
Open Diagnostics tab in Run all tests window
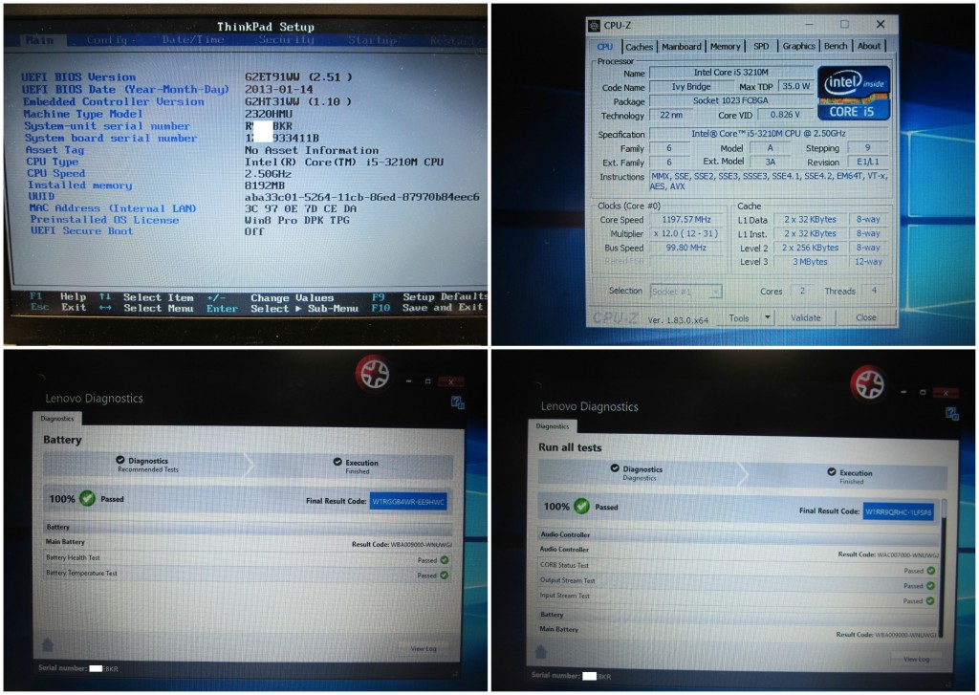(x=553, y=425)
